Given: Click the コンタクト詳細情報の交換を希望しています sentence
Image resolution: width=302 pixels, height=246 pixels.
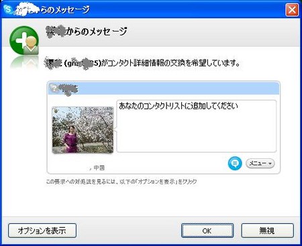Looking at the screenshot, I should [x=171, y=63].
